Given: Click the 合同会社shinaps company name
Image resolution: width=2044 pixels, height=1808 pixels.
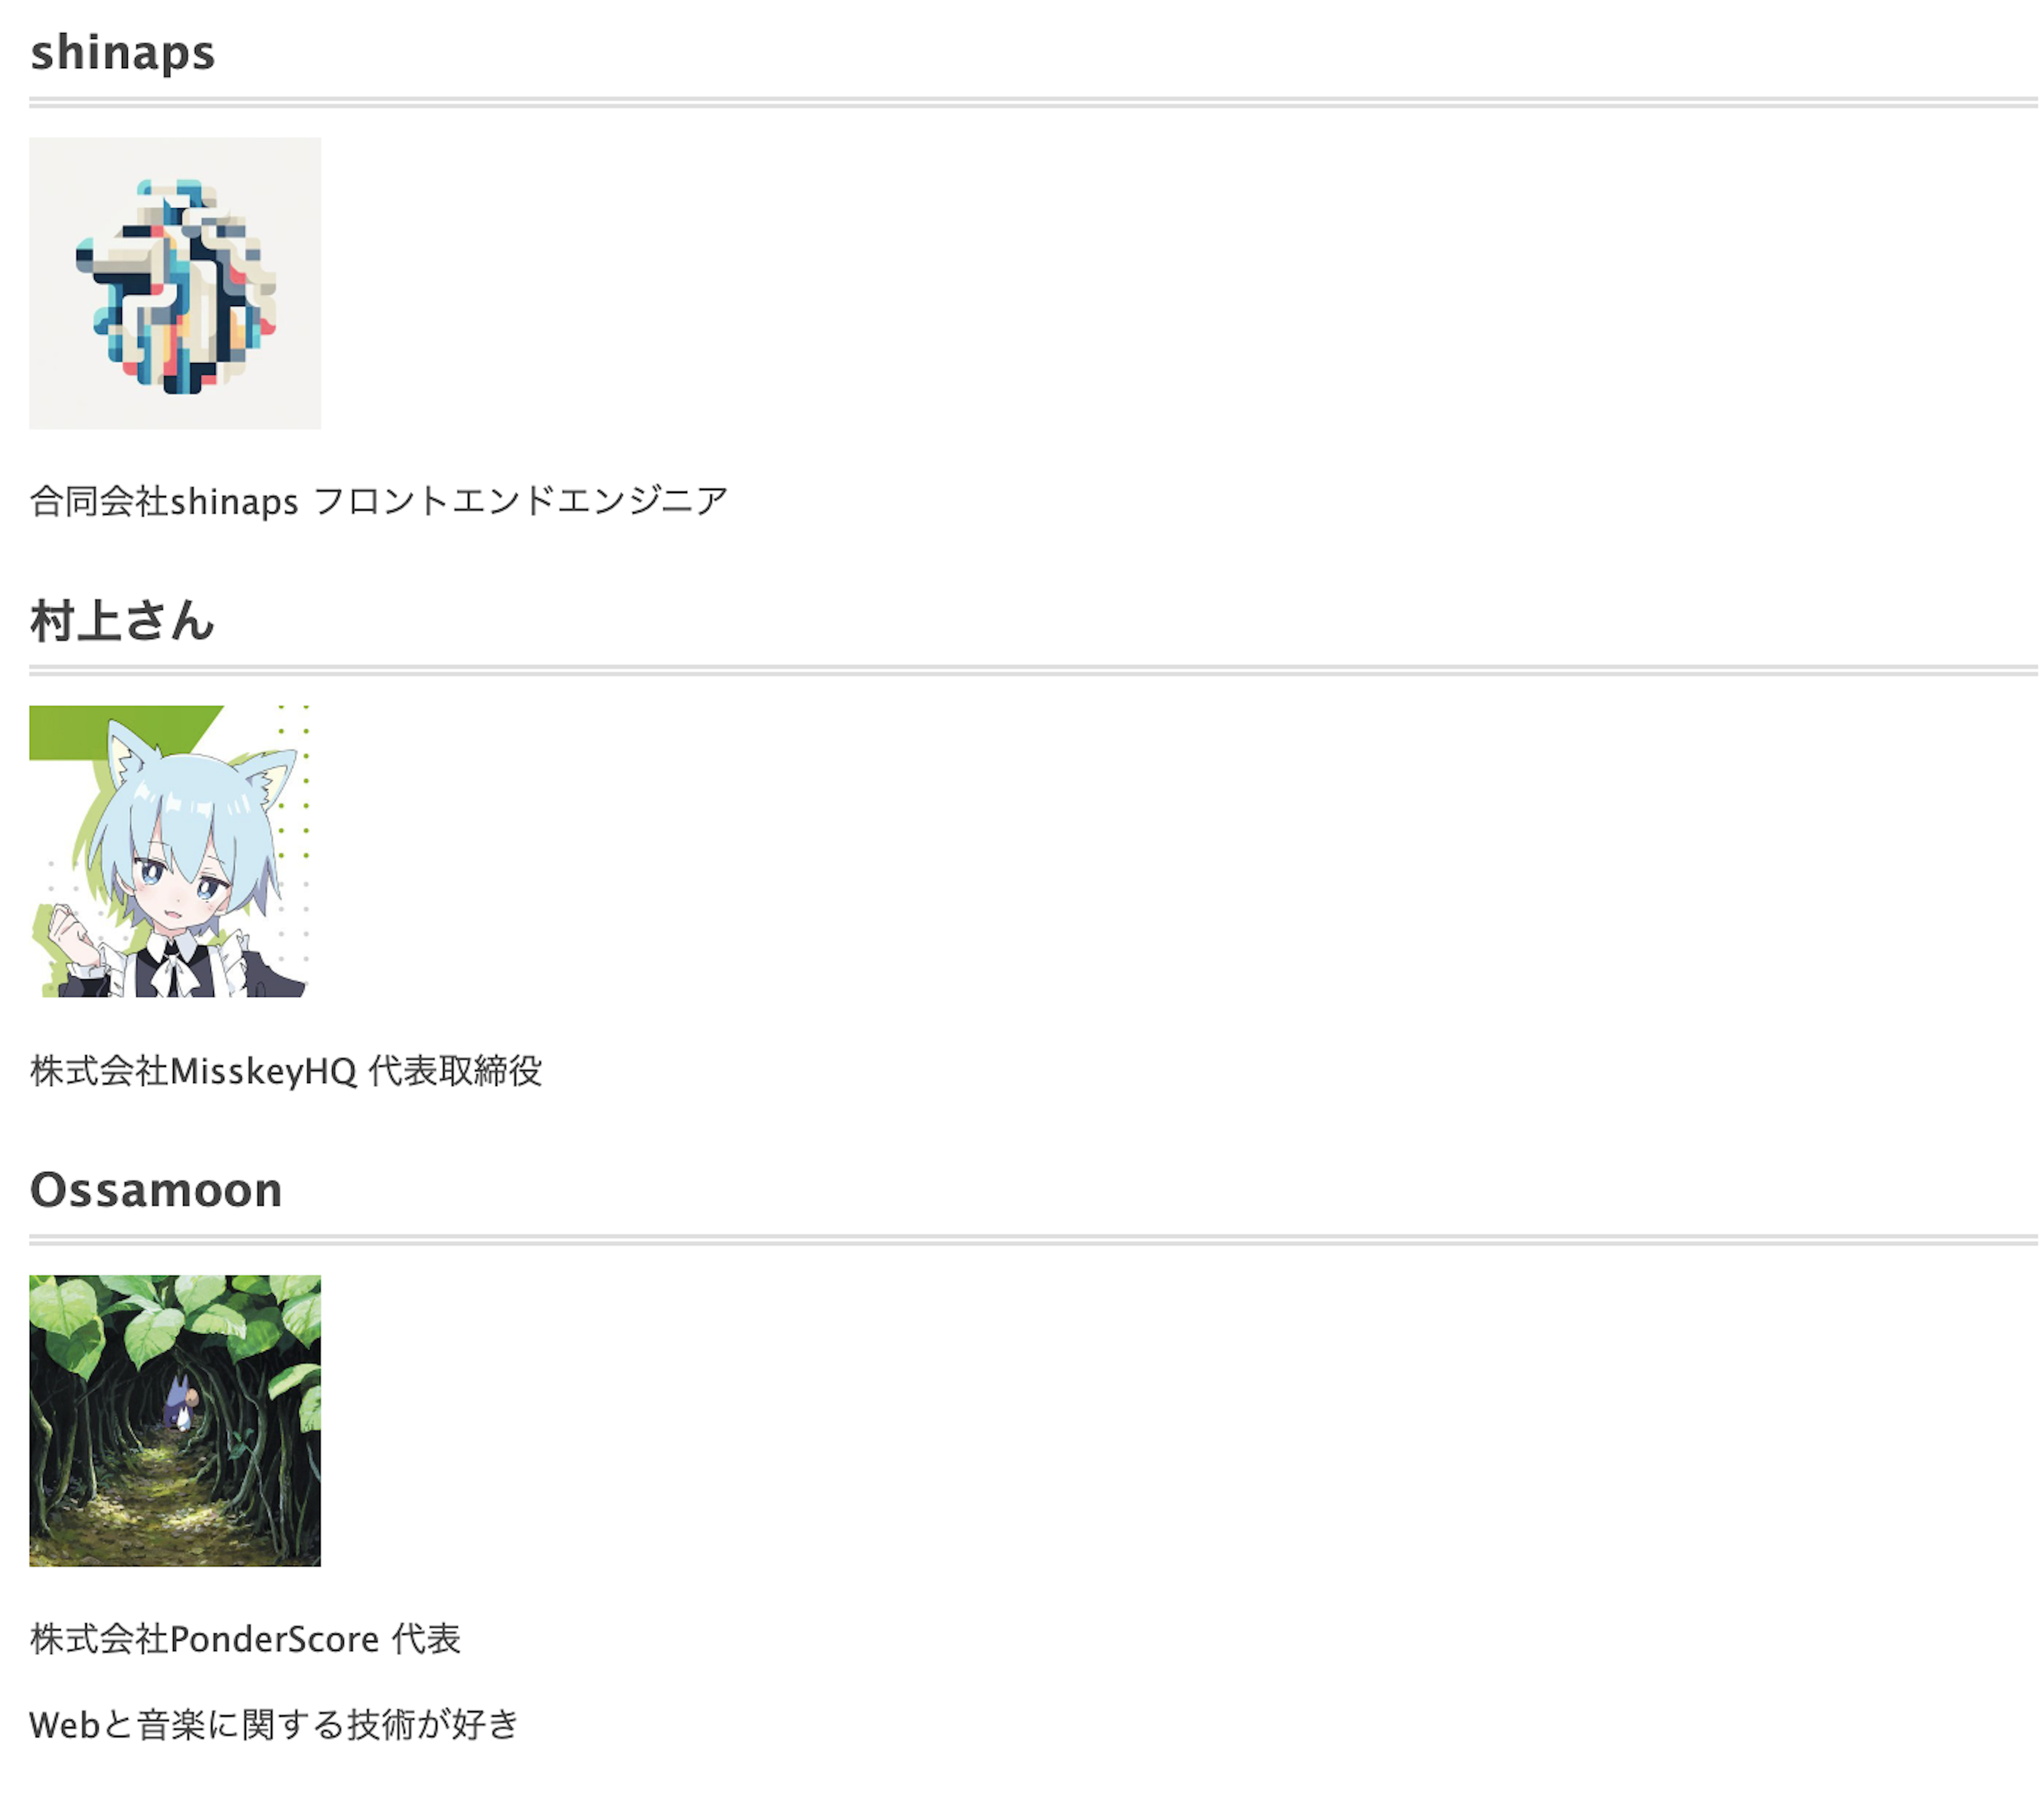Looking at the screenshot, I should [164, 500].
